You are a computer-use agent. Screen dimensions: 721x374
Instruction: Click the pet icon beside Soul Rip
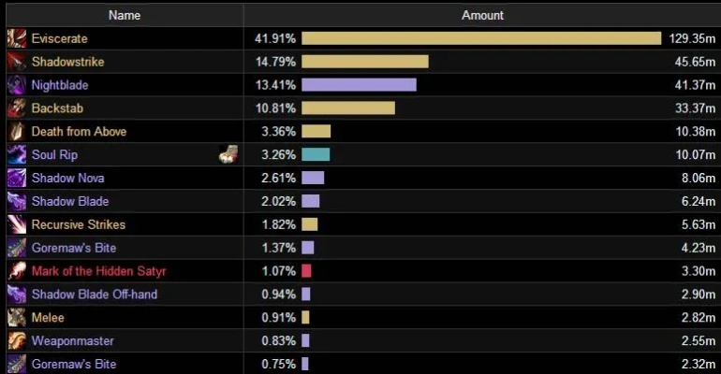coord(228,155)
